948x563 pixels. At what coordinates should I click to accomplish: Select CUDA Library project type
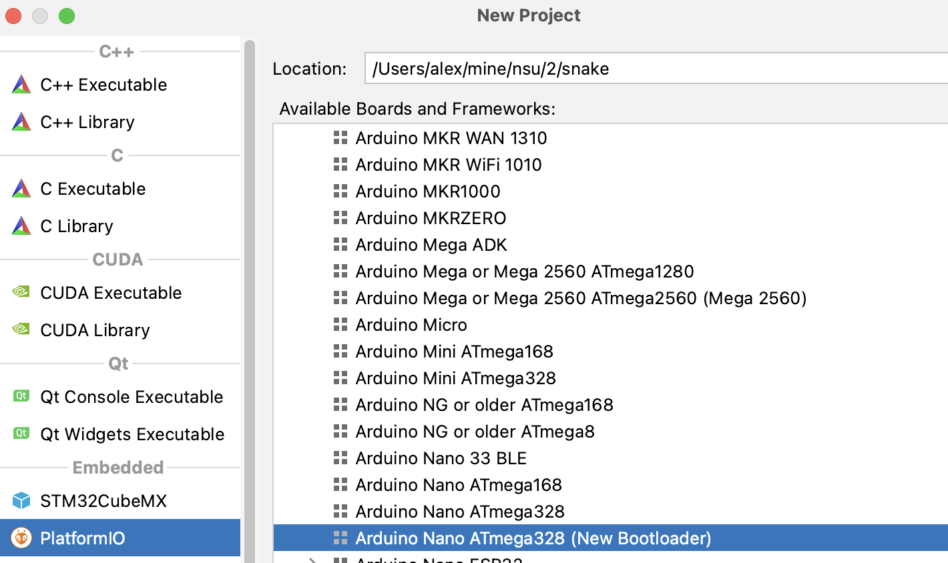click(120, 330)
